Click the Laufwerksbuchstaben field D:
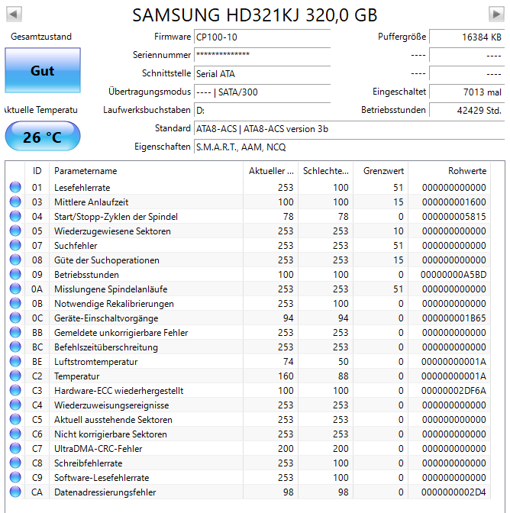510x513 pixels. [263, 110]
